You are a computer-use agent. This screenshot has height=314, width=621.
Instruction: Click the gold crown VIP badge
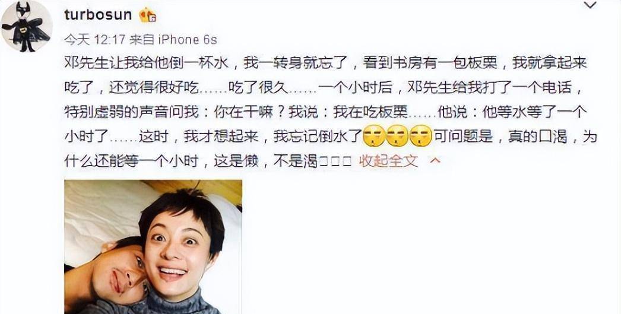[148, 15]
